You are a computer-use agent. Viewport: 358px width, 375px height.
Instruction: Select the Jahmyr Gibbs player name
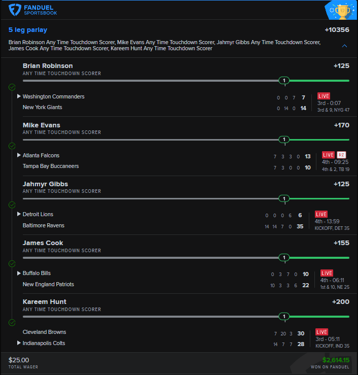pos(45,184)
